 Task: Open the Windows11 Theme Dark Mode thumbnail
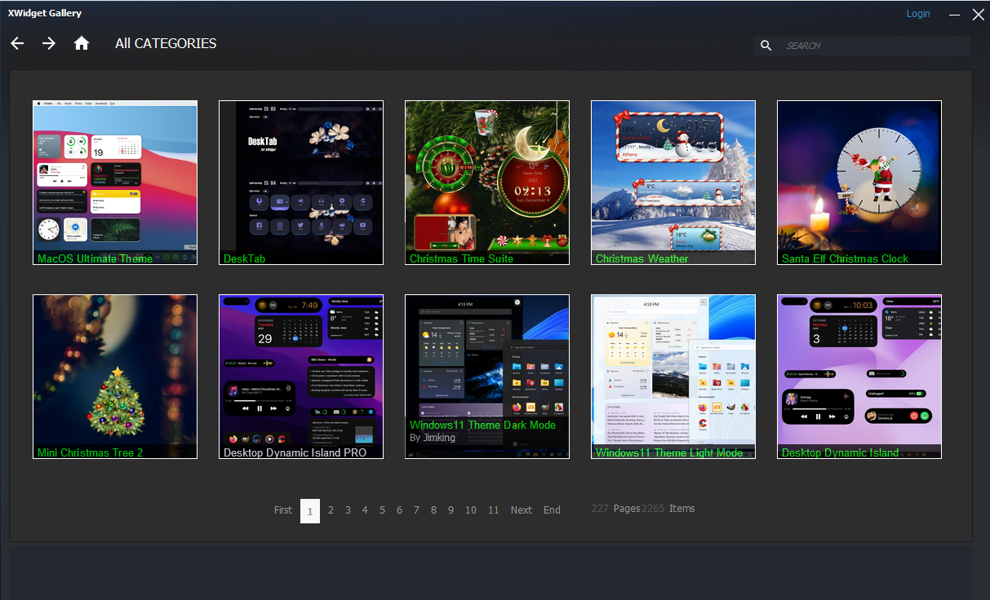(487, 377)
